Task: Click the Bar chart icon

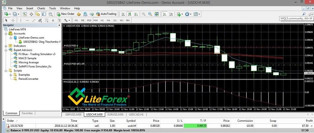Action: coord(123,14)
